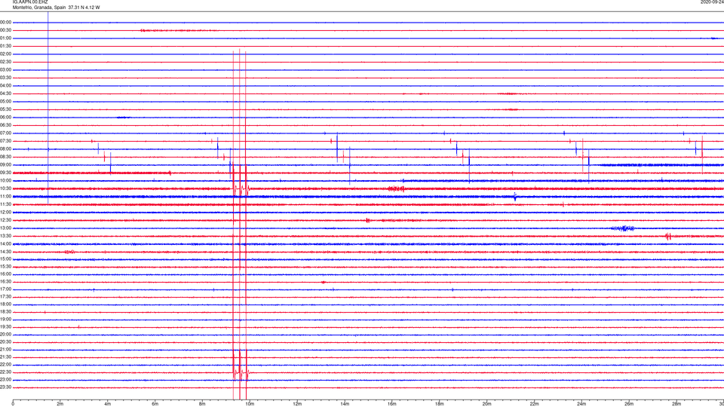This screenshot has height=407, width=724.
Task: Click the 08:30 time label
Action: pyautogui.click(x=6, y=157)
